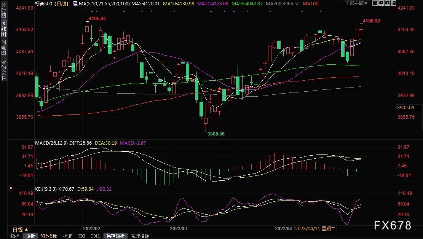The width and height of the screenshot is (423, 239).
Task: Click the 2023/04/11 星期二 date marker
Action: tap(315, 228)
